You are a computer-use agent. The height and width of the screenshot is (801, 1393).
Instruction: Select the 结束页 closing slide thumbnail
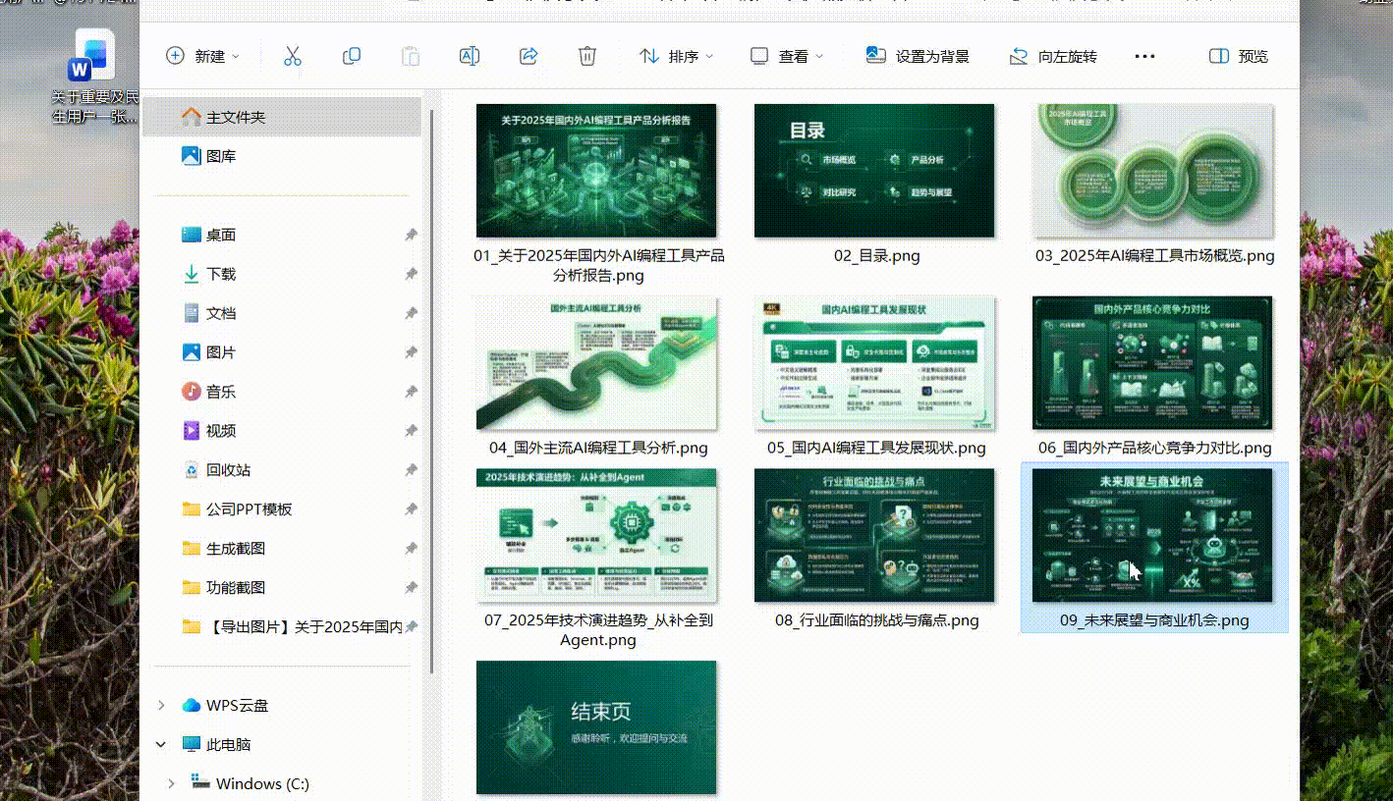click(596, 727)
